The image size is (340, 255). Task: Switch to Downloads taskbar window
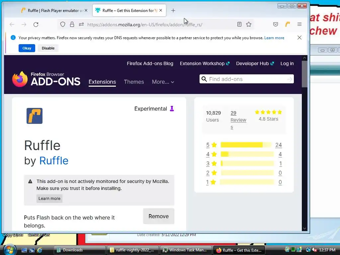pyautogui.click(x=79, y=250)
